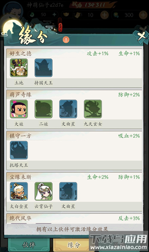Tap the 大娃 character portrait
Image resolution: width=149 pixels, height=252 pixels.
click(19, 109)
